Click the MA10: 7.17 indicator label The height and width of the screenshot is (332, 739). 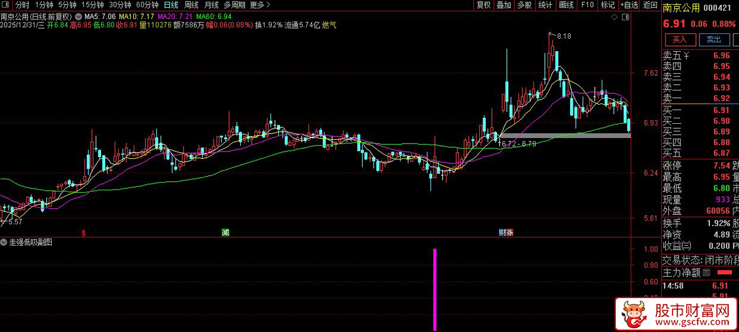[x=137, y=15]
